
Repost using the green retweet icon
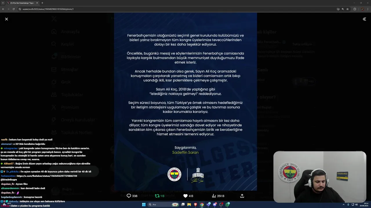pos(157,196)
